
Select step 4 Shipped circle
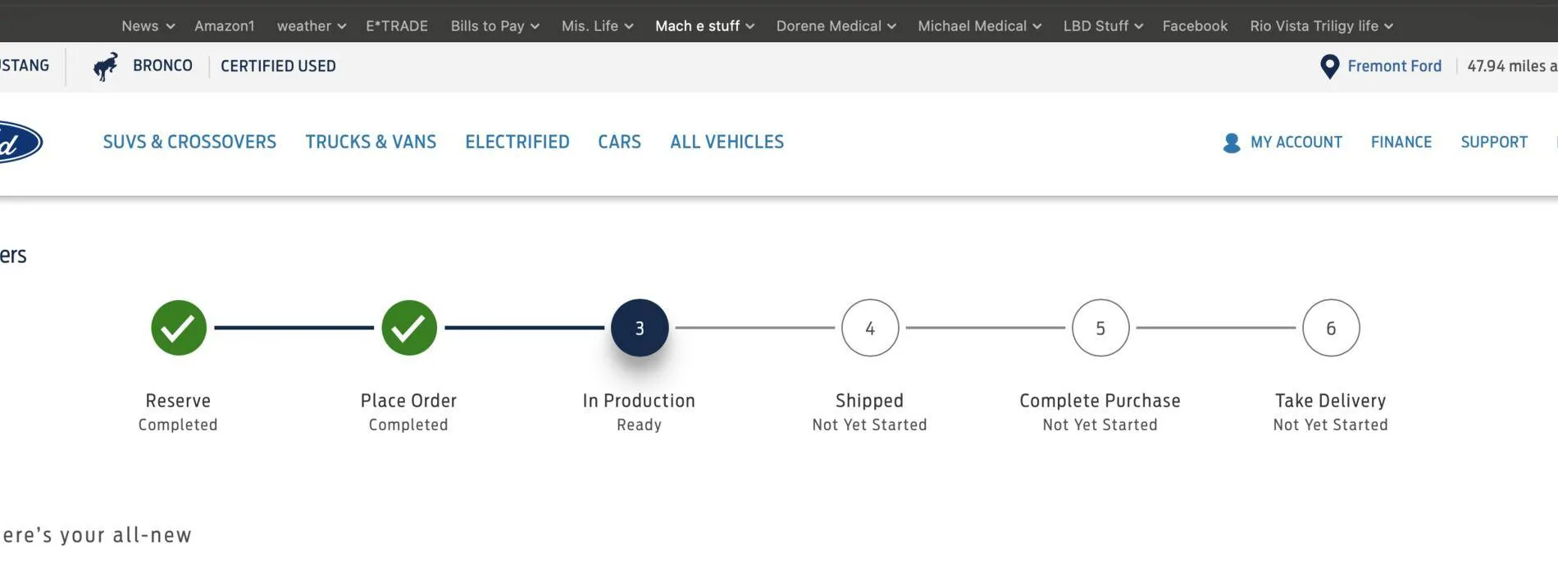click(870, 328)
